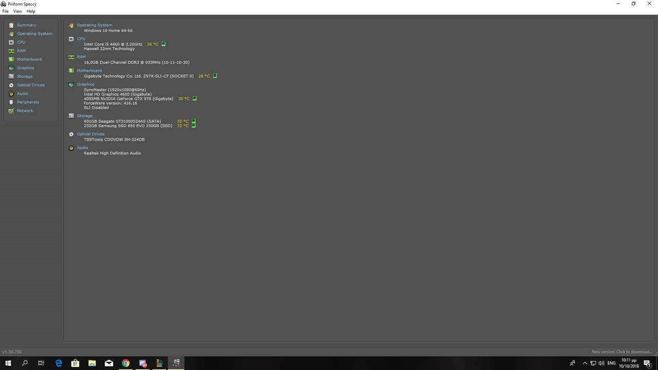The width and height of the screenshot is (658, 370).
Task: Click the Audio heading link in summary
Action: pyautogui.click(x=83, y=147)
